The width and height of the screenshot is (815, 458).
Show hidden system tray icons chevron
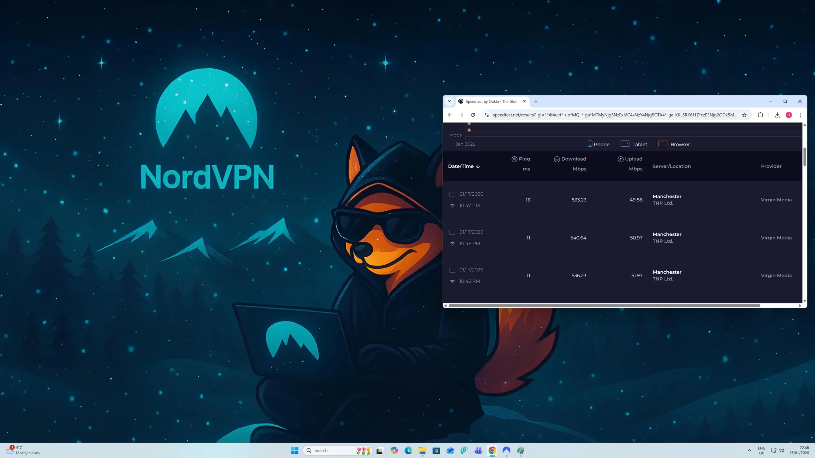749,450
